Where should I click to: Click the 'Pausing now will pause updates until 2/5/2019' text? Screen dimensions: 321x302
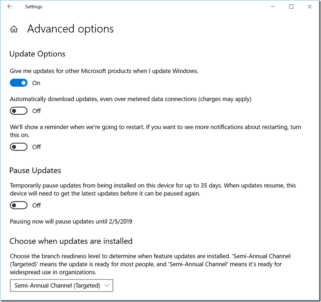(71, 221)
